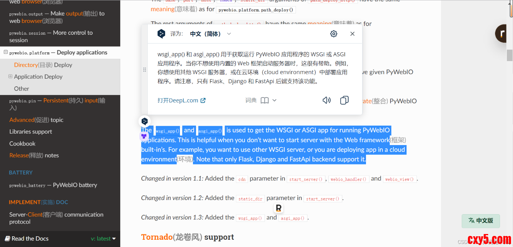Click the page vertical scrollbar thumb
The height and width of the screenshot is (247, 513).
[510, 55]
